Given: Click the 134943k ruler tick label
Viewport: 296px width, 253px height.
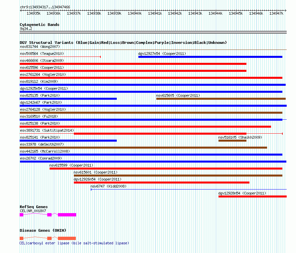Looking at the screenshot, I should pos(195,13).
